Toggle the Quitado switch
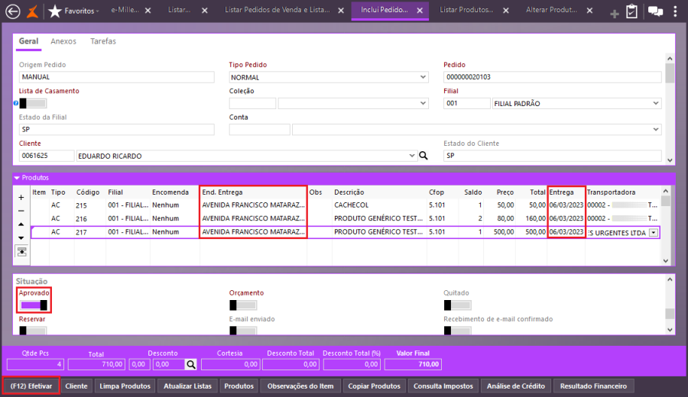Screen dimensions: 688x397 (x=457, y=305)
